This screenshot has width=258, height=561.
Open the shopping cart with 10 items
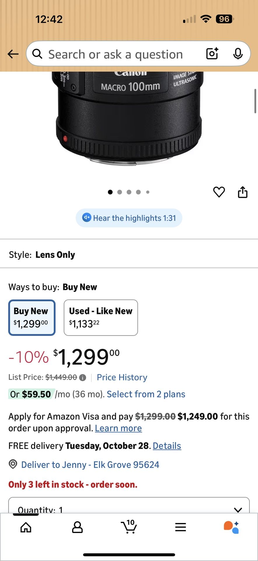[x=129, y=527]
